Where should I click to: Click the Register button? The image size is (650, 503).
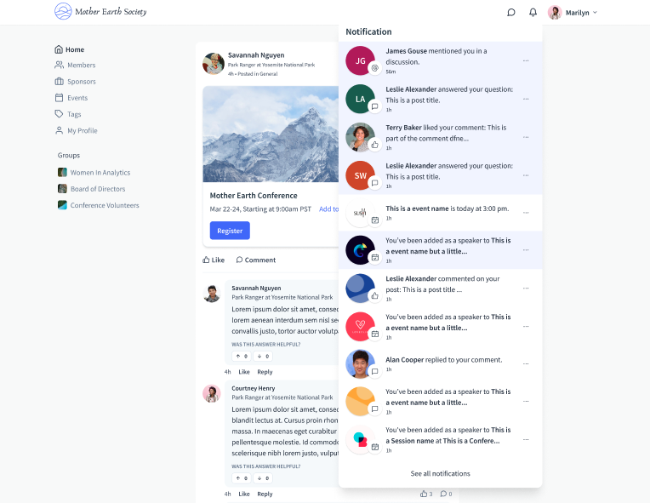(x=230, y=231)
